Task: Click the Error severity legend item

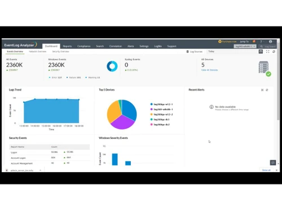Action: 55,78
